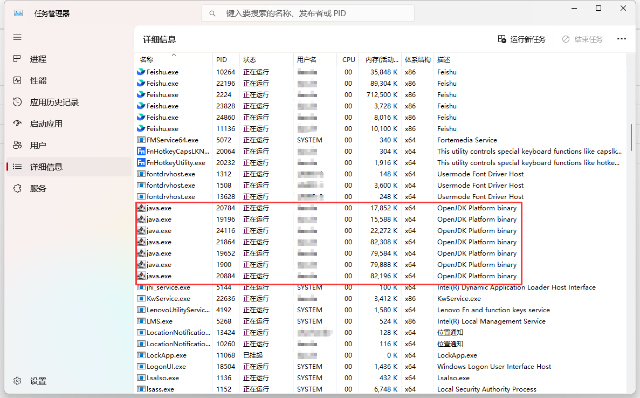
Task: Open the 性能 (Performance) page
Action: (x=38, y=81)
